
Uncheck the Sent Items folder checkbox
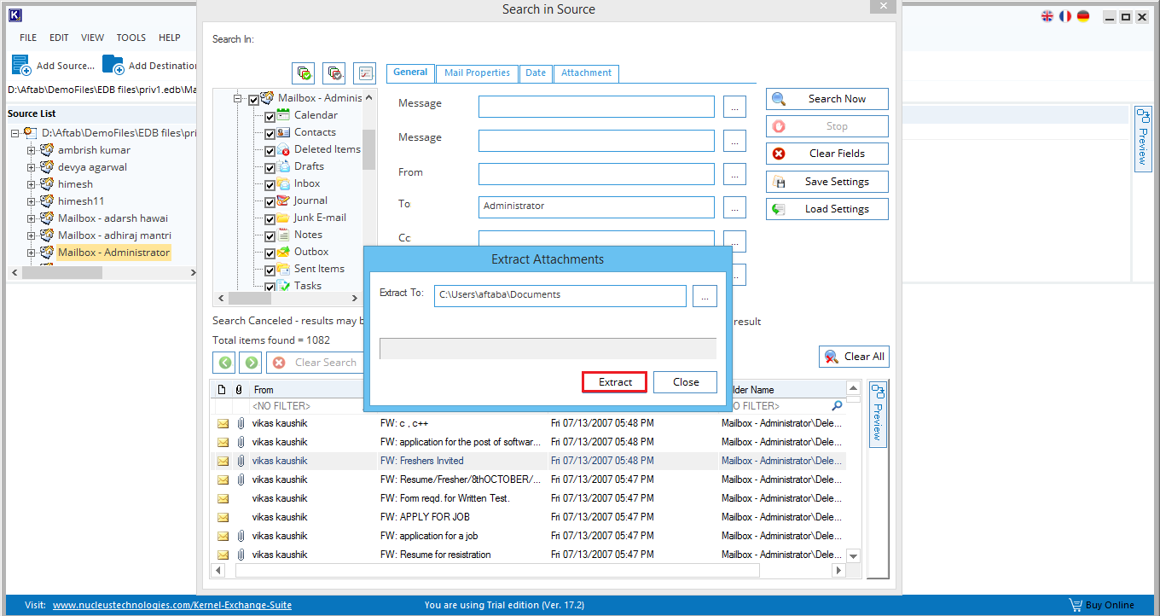(x=270, y=270)
